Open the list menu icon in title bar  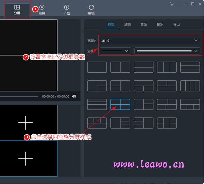(x=179, y=4)
